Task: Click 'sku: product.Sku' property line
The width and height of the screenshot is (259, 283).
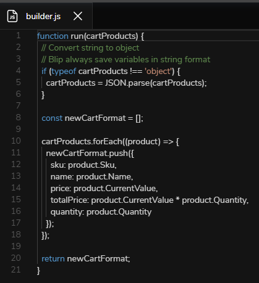Action: pyautogui.click(x=83, y=165)
